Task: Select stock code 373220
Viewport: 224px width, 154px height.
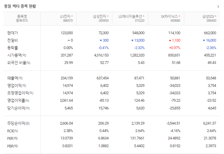Action: pyautogui.click(x=140, y=21)
